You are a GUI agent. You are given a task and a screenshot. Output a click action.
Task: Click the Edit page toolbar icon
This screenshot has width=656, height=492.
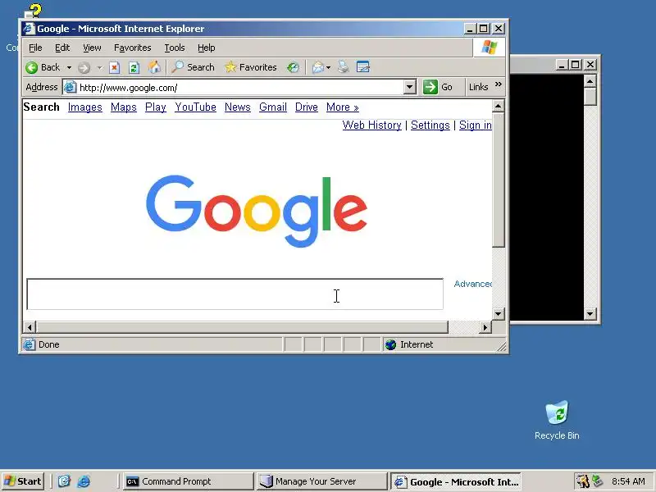coord(362,67)
